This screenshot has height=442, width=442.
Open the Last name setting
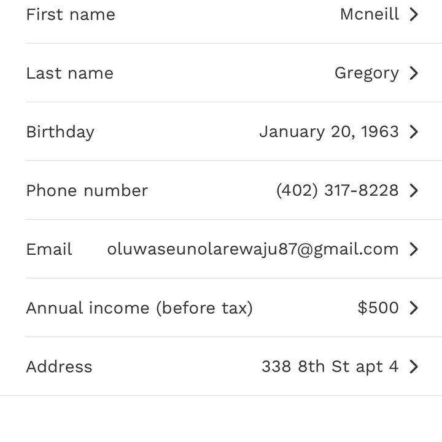(69, 73)
